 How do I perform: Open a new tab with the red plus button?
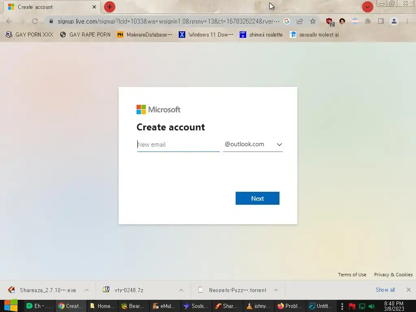coord(110,7)
